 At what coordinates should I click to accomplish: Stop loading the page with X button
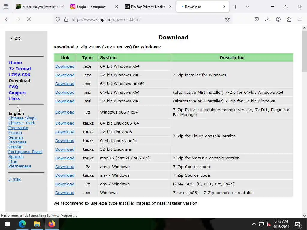pos(28,19)
